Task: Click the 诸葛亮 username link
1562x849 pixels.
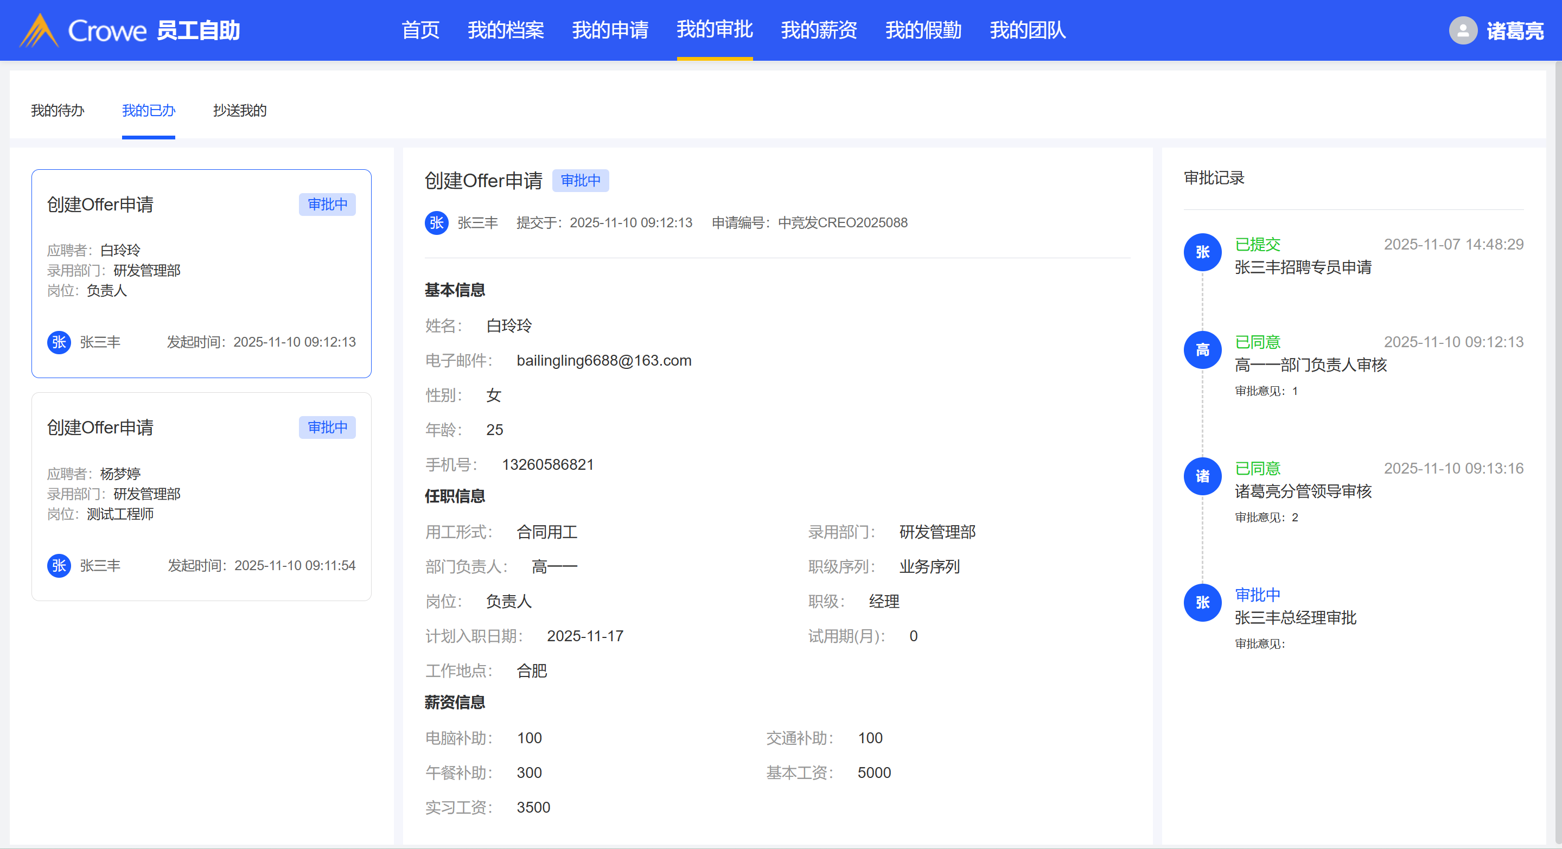Action: pos(1514,30)
